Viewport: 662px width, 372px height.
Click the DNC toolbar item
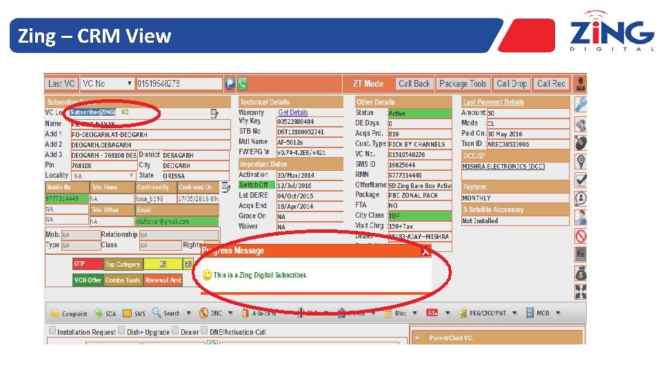(x=210, y=313)
